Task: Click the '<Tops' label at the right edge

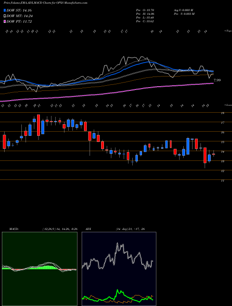Action: point(228,31)
